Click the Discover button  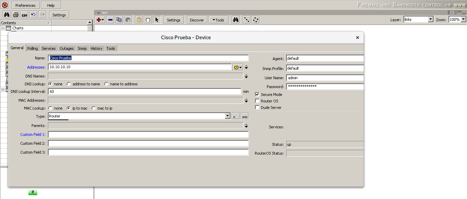coord(197,20)
